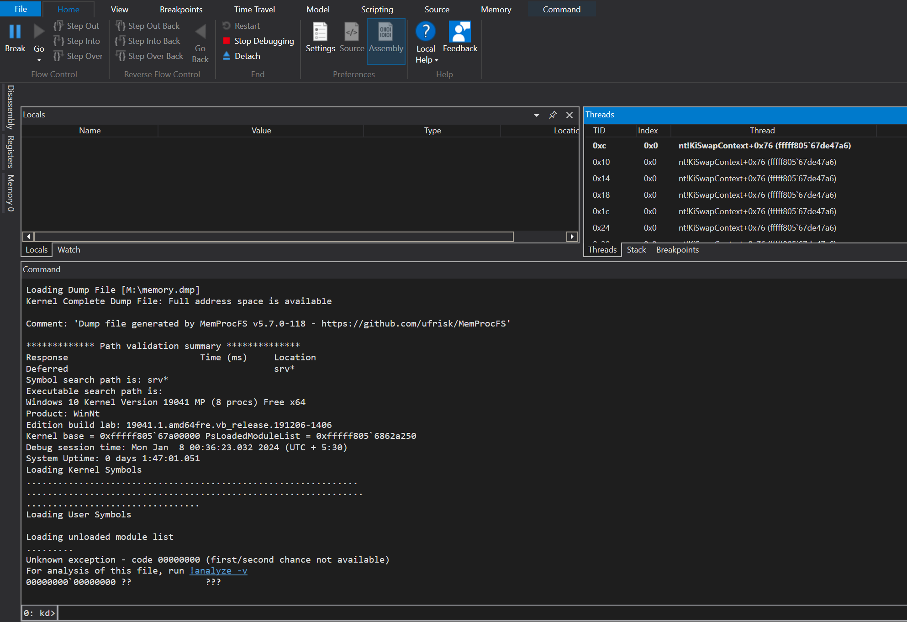Click the Stop Debugging red square
Image resolution: width=907 pixels, height=622 pixels.
point(227,41)
